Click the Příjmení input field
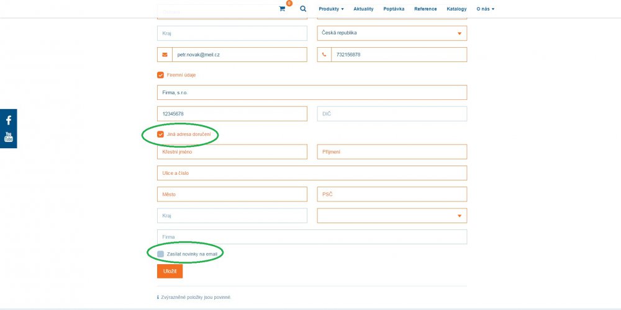The height and width of the screenshot is (310, 621). 392,152
